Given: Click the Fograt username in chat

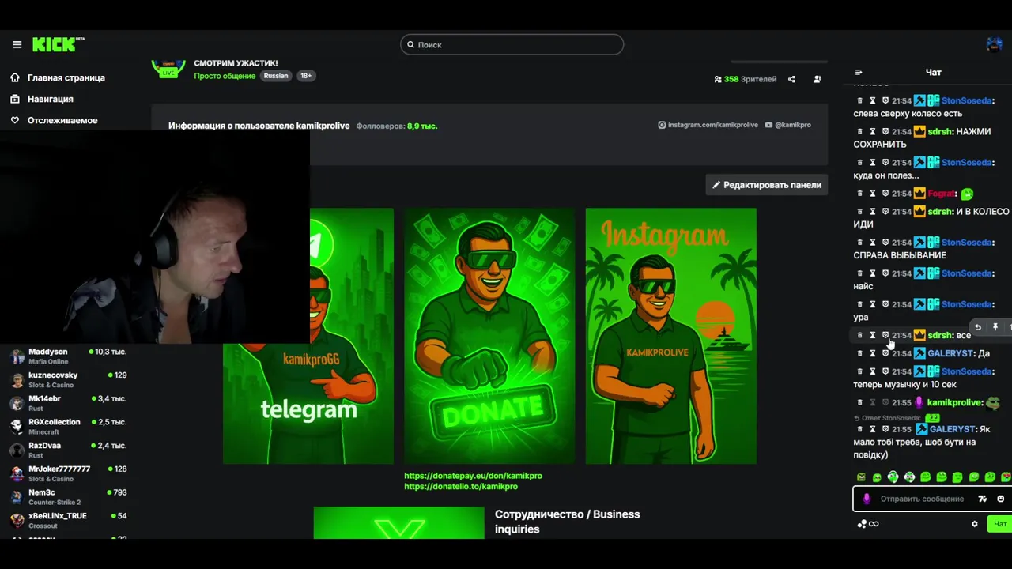Looking at the screenshot, I should pos(941,194).
